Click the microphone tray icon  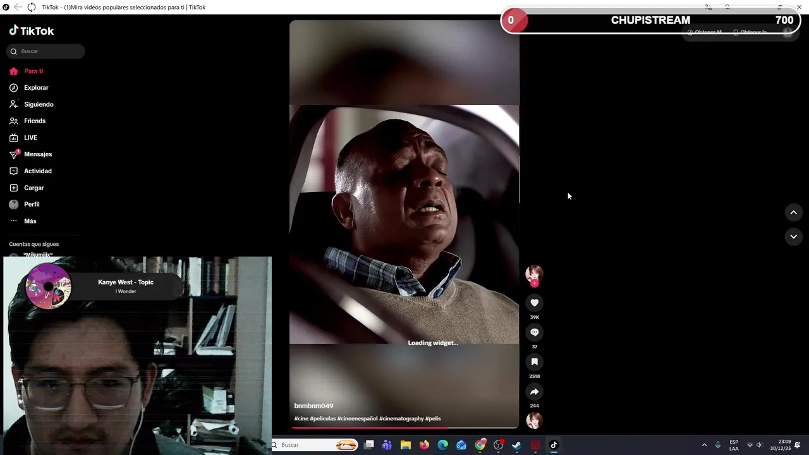718,445
